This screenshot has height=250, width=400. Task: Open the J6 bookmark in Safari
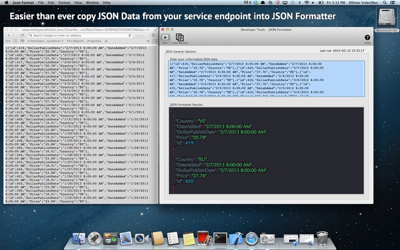[106, 41]
